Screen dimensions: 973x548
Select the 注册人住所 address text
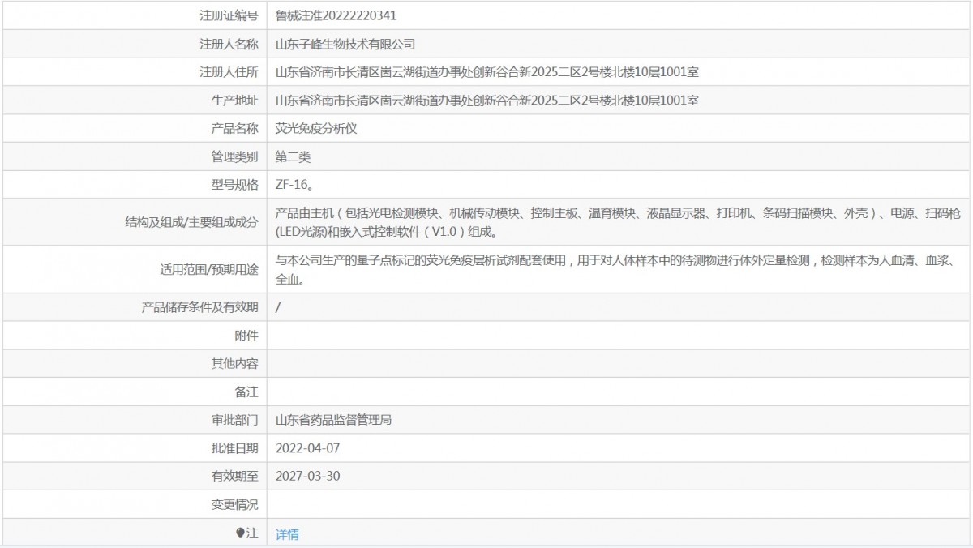click(x=487, y=72)
